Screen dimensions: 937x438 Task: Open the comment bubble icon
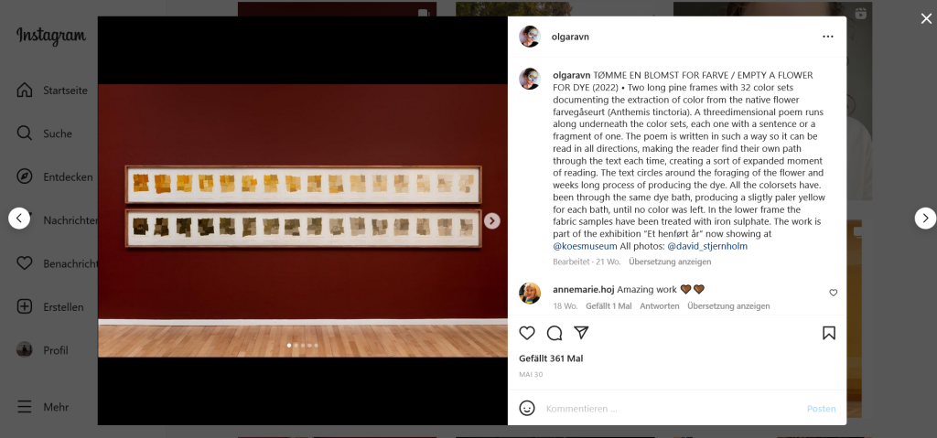[x=555, y=333]
